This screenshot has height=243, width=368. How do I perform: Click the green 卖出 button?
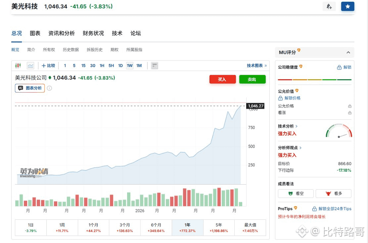252,79
